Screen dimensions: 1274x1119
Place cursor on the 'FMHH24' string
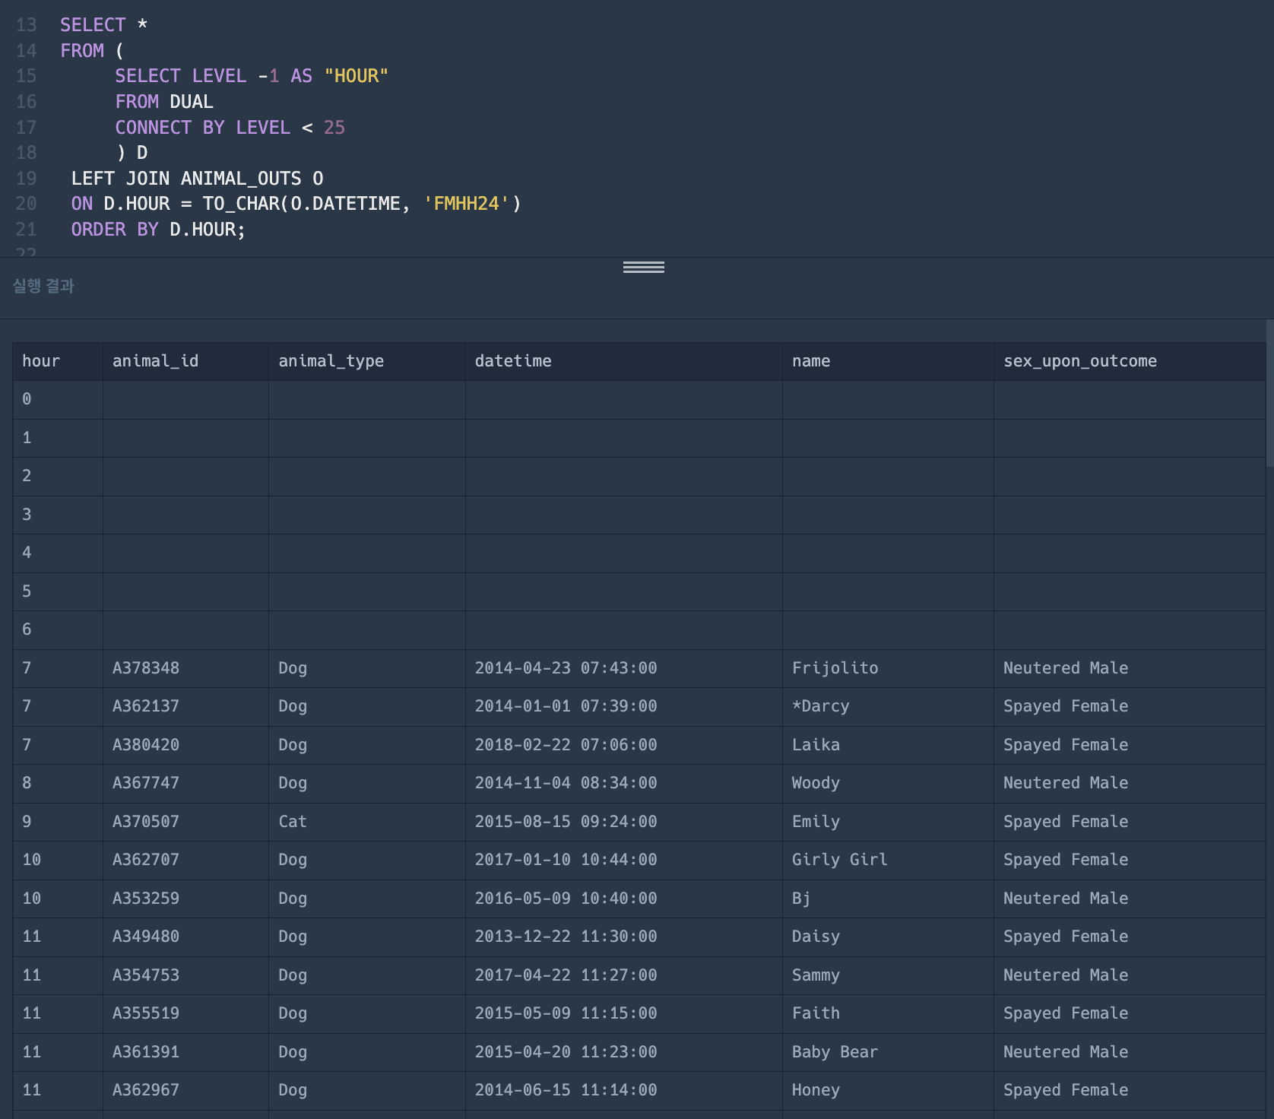466,204
